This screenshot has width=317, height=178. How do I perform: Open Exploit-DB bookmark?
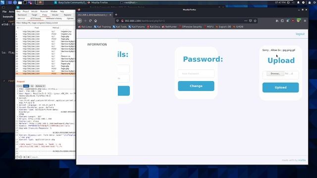tap(223, 27)
